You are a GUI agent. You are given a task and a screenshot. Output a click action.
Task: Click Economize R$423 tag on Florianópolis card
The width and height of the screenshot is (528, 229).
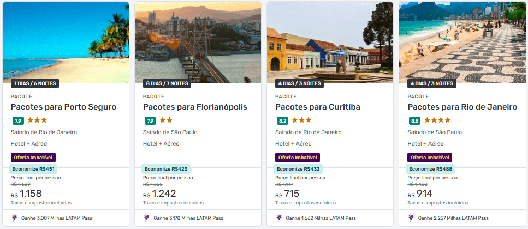166,169
